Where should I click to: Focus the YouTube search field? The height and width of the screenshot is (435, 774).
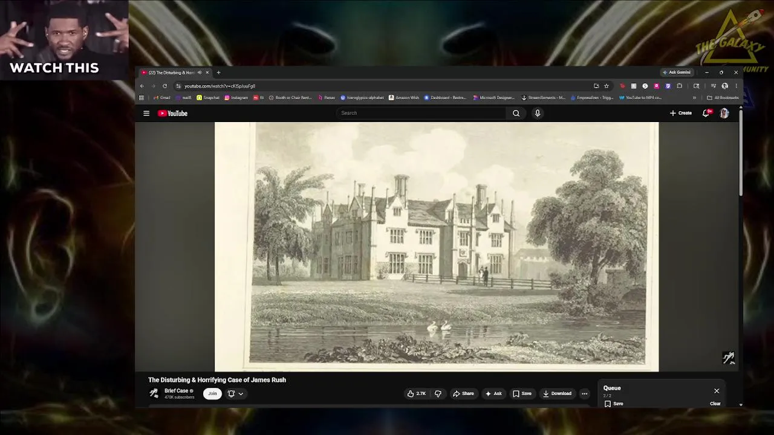point(421,113)
